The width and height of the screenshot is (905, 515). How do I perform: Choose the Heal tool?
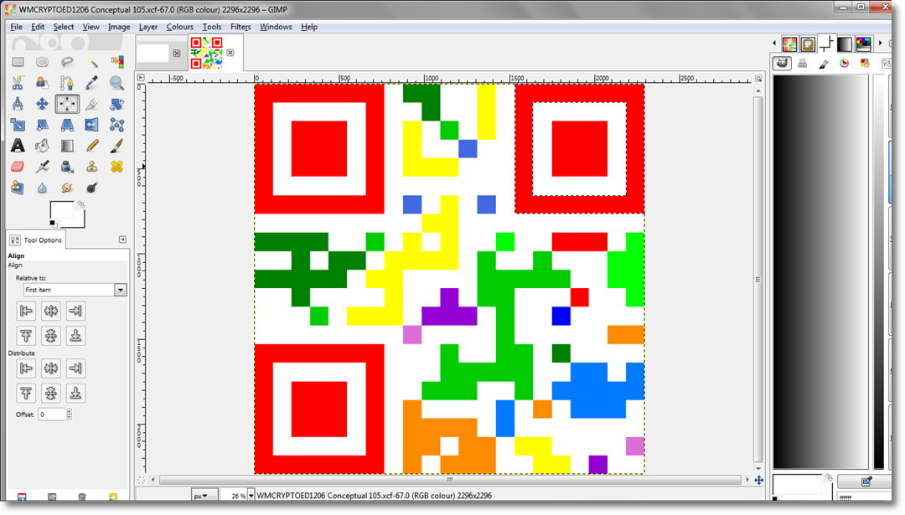point(116,167)
